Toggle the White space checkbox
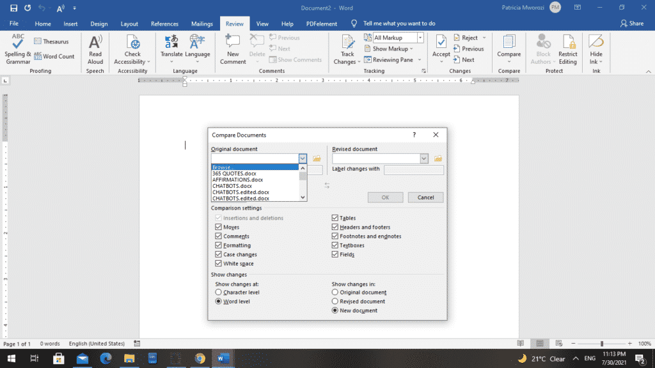 (218, 264)
